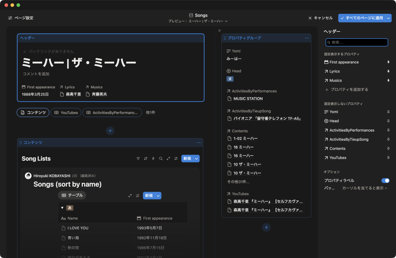396x258 pixels.
Task: Unpin First appearance from the fixed properties
Action: click(388, 62)
